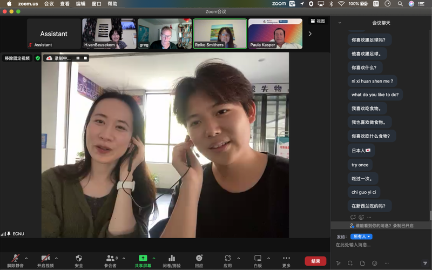Open the 安全 security shield options
Screen dimensions: 432x270
(x=79, y=259)
